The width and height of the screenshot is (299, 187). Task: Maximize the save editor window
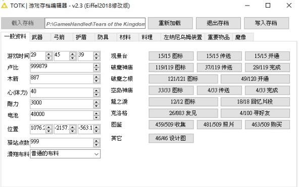tap(268, 6)
